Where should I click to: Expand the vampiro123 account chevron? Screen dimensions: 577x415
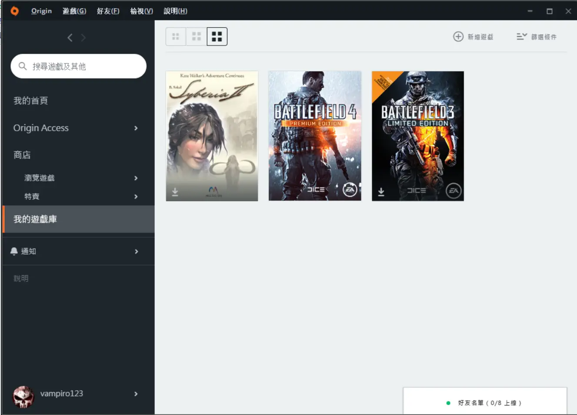[x=136, y=394]
